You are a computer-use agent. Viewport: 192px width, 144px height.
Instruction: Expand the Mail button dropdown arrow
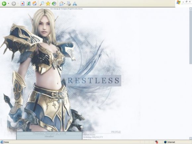[65, 4]
